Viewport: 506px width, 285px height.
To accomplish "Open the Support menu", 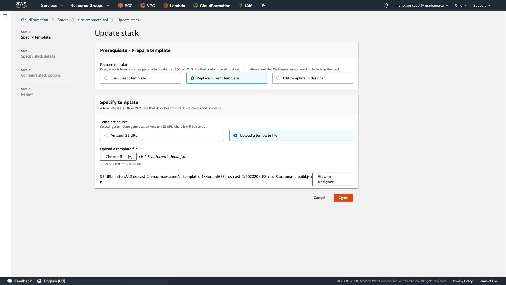I will click(481, 6).
